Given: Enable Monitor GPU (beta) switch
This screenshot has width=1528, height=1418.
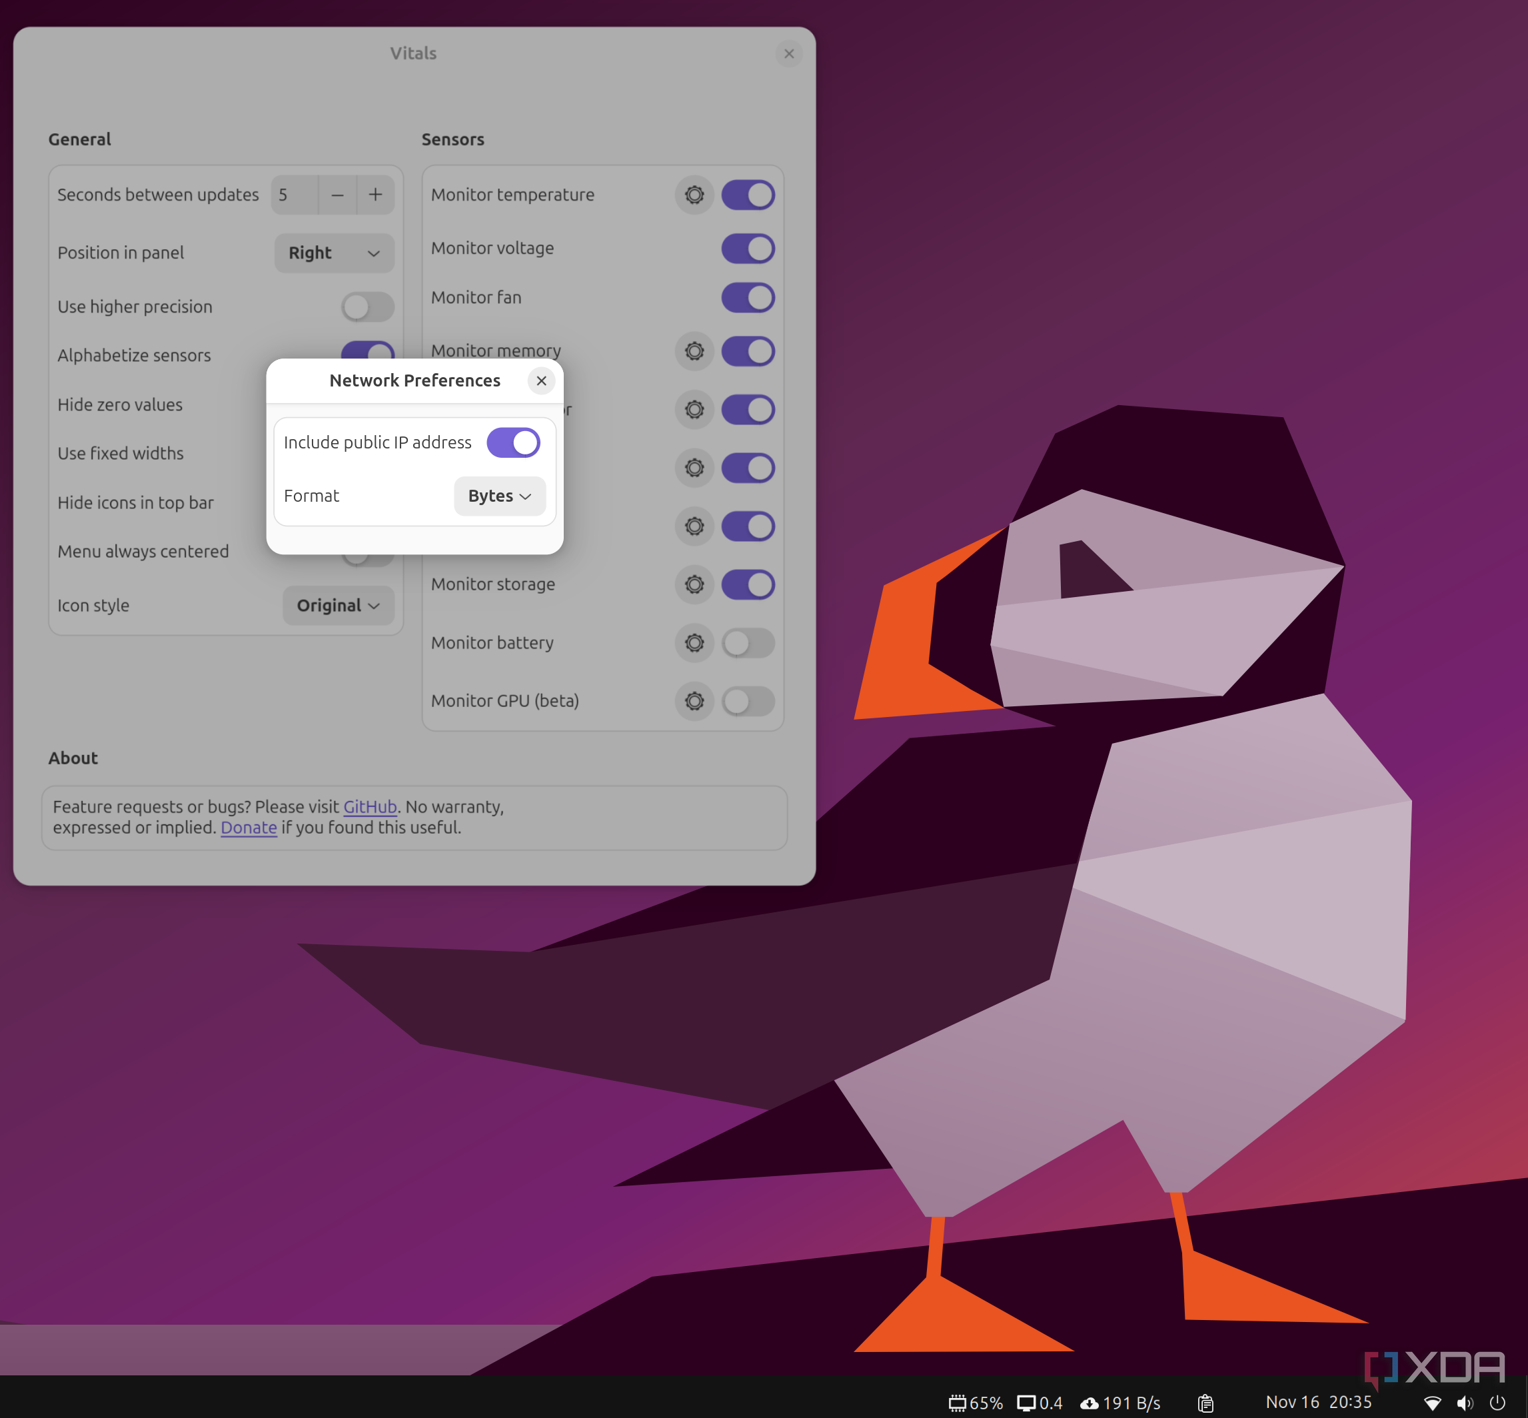Looking at the screenshot, I should click(748, 701).
